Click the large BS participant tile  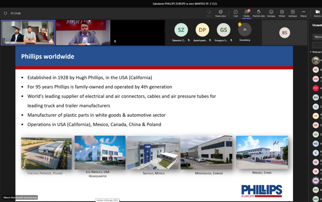[x=284, y=32]
